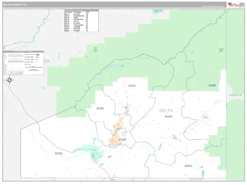Click the ZIP code label 81415
This screenshot has width=247, height=185.
(x=188, y=166)
